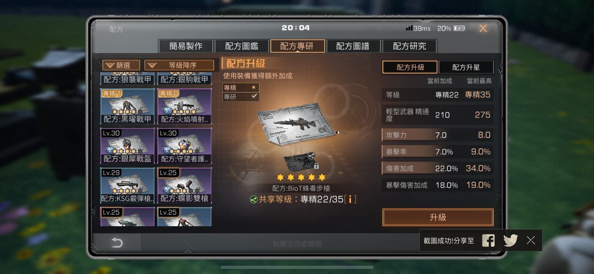Open the 等級降序 sort dropdown
This screenshot has width=594, height=274.
pos(180,65)
